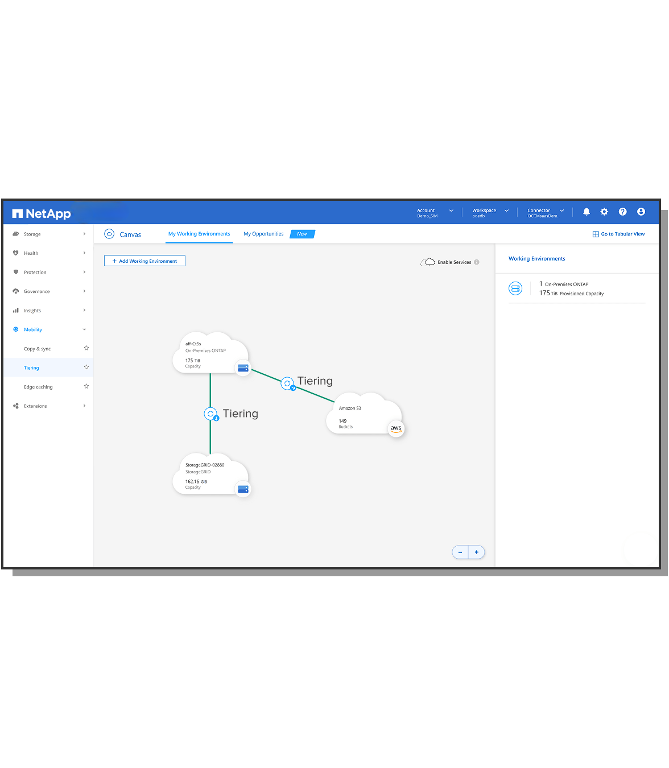Expand the Storage sidebar section
The image size is (669, 768).
(x=49, y=234)
